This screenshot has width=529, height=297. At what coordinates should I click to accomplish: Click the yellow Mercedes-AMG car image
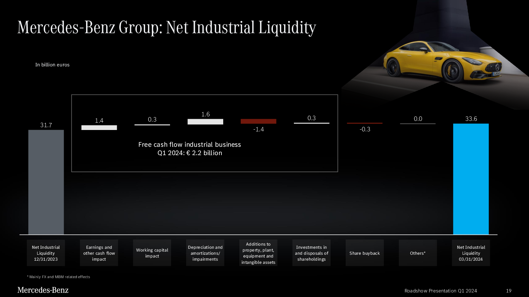coord(443,61)
